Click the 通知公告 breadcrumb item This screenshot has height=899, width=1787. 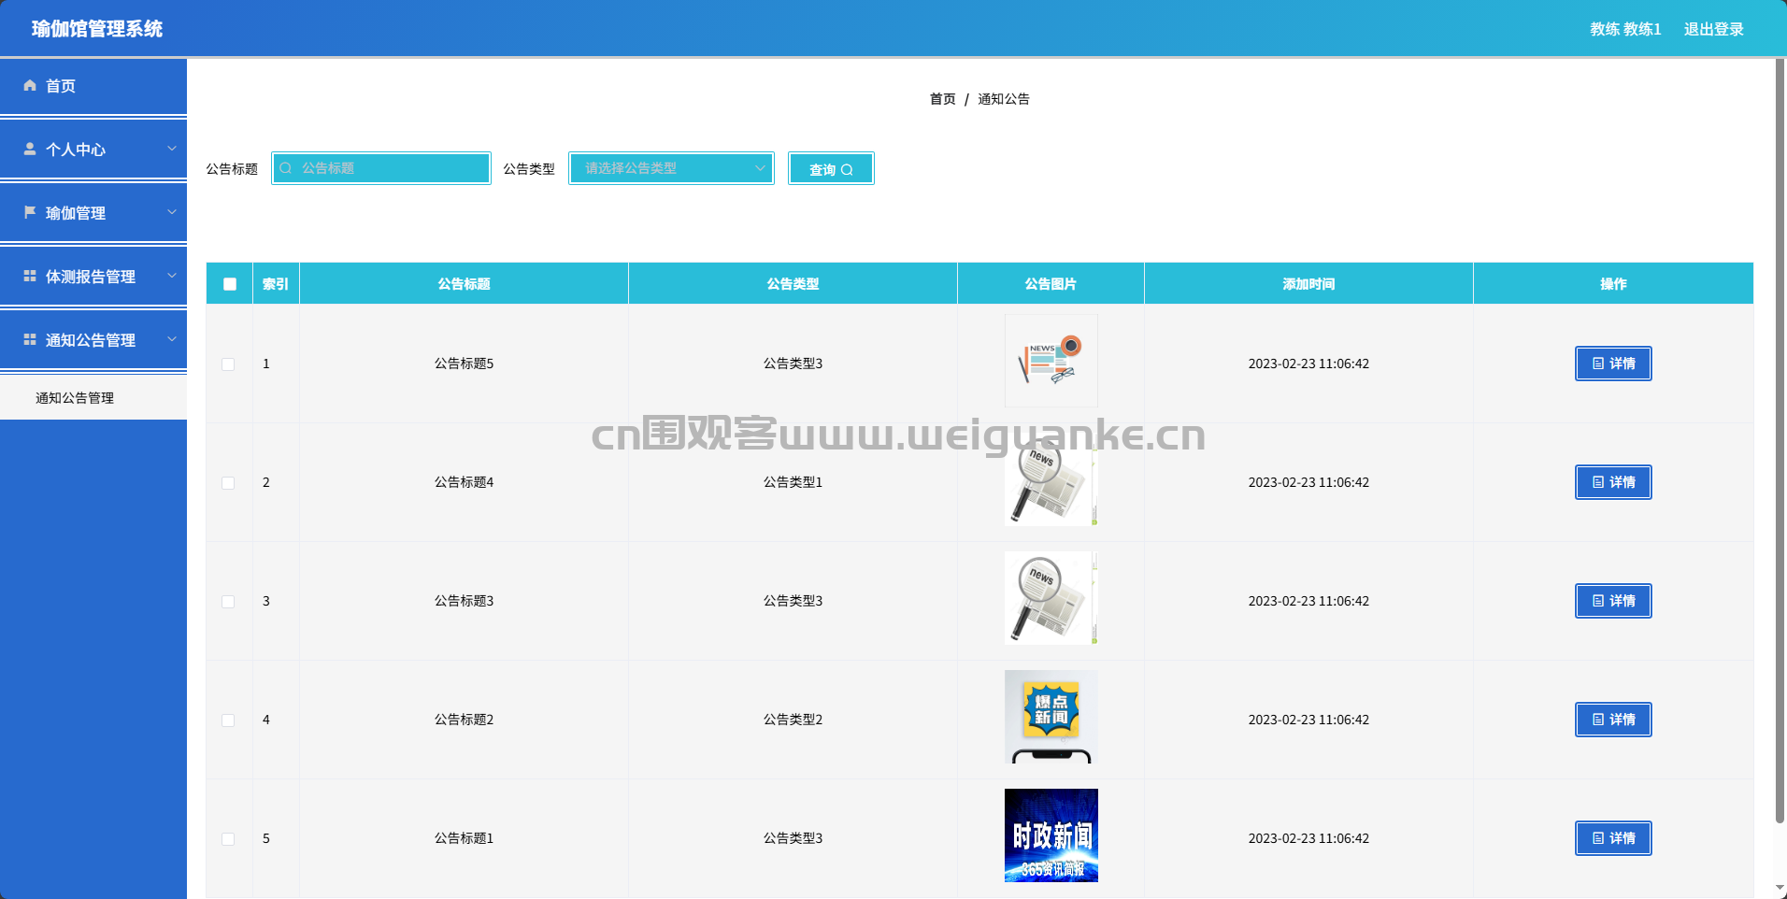(x=1004, y=99)
